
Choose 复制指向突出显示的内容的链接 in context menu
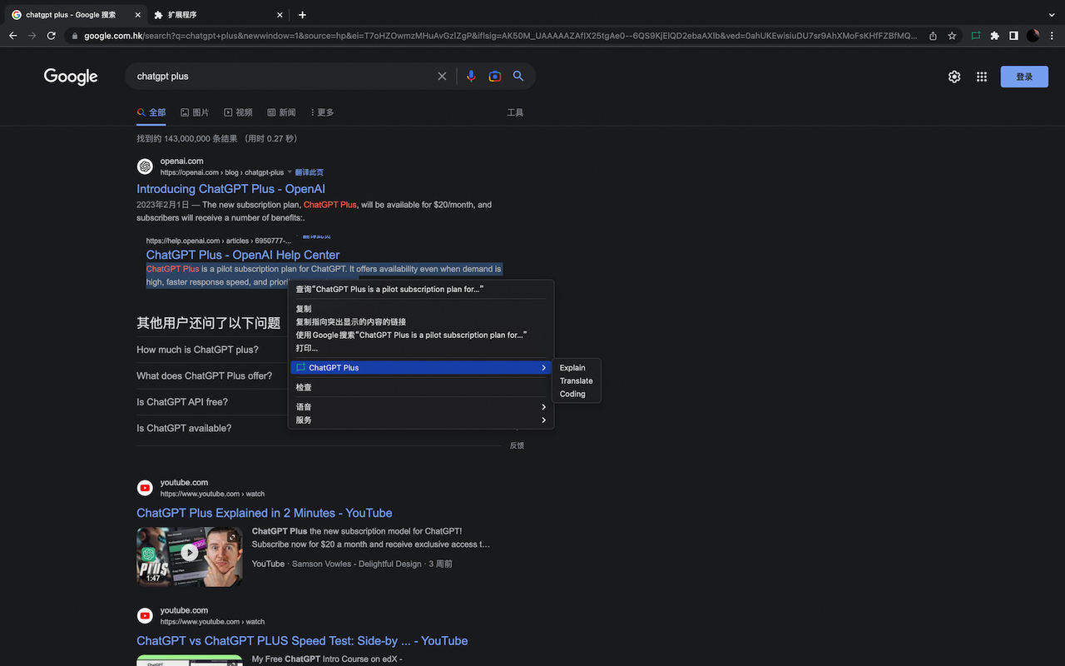(421, 322)
